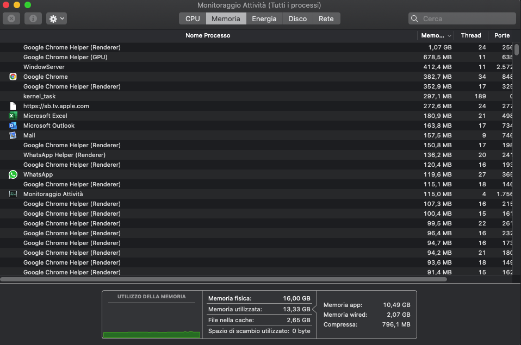The width and height of the screenshot is (521, 345).
Task: Switch to the CPU tab
Action: [x=193, y=18]
